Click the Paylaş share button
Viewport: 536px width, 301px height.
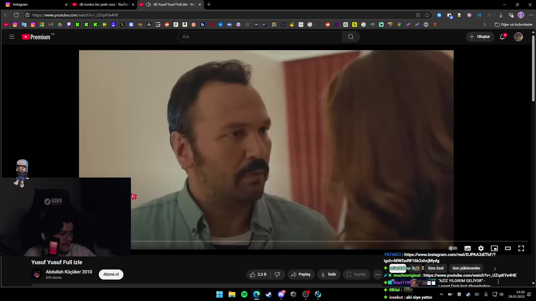(x=301, y=275)
